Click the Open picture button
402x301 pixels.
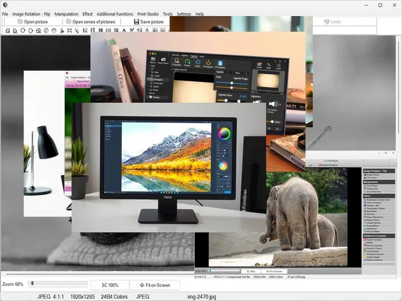(x=33, y=22)
